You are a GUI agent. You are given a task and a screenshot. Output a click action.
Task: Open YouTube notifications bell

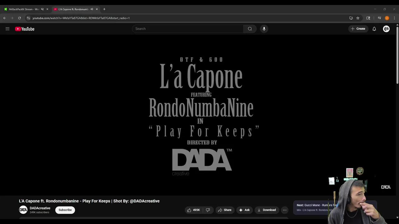pyautogui.click(x=374, y=29)
